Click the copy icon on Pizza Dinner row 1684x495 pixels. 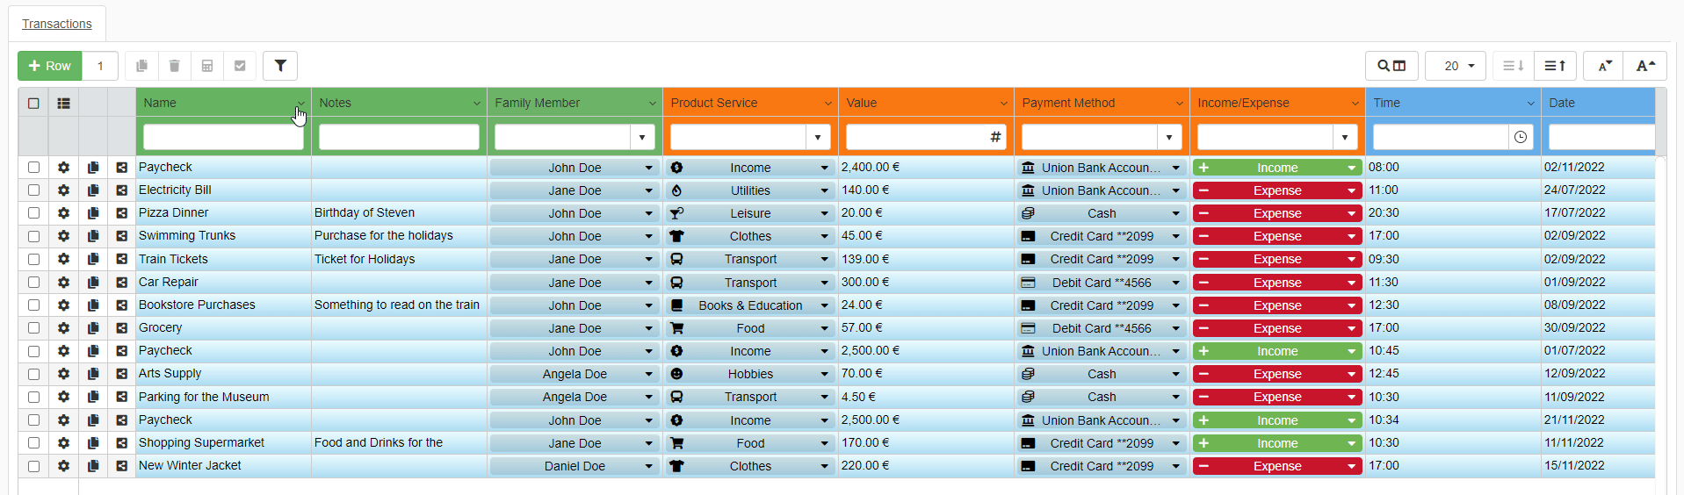click(93, 213)
